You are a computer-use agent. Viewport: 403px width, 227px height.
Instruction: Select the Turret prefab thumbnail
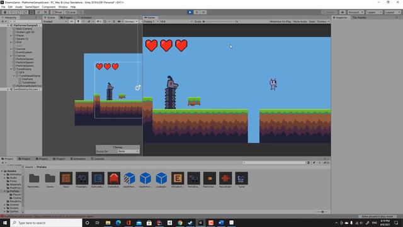(242, 178)
